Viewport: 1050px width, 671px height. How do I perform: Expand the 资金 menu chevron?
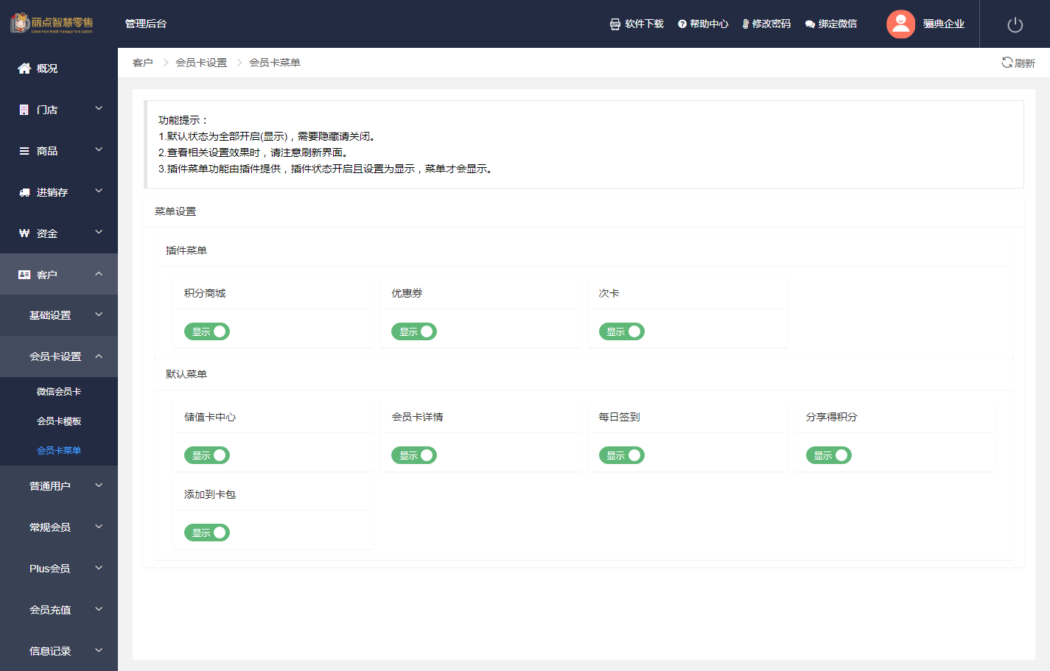tap(99, 233)
